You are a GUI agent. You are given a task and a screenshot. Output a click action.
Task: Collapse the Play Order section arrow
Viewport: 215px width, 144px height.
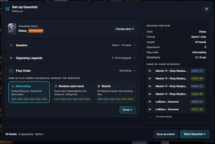point(134,71)
